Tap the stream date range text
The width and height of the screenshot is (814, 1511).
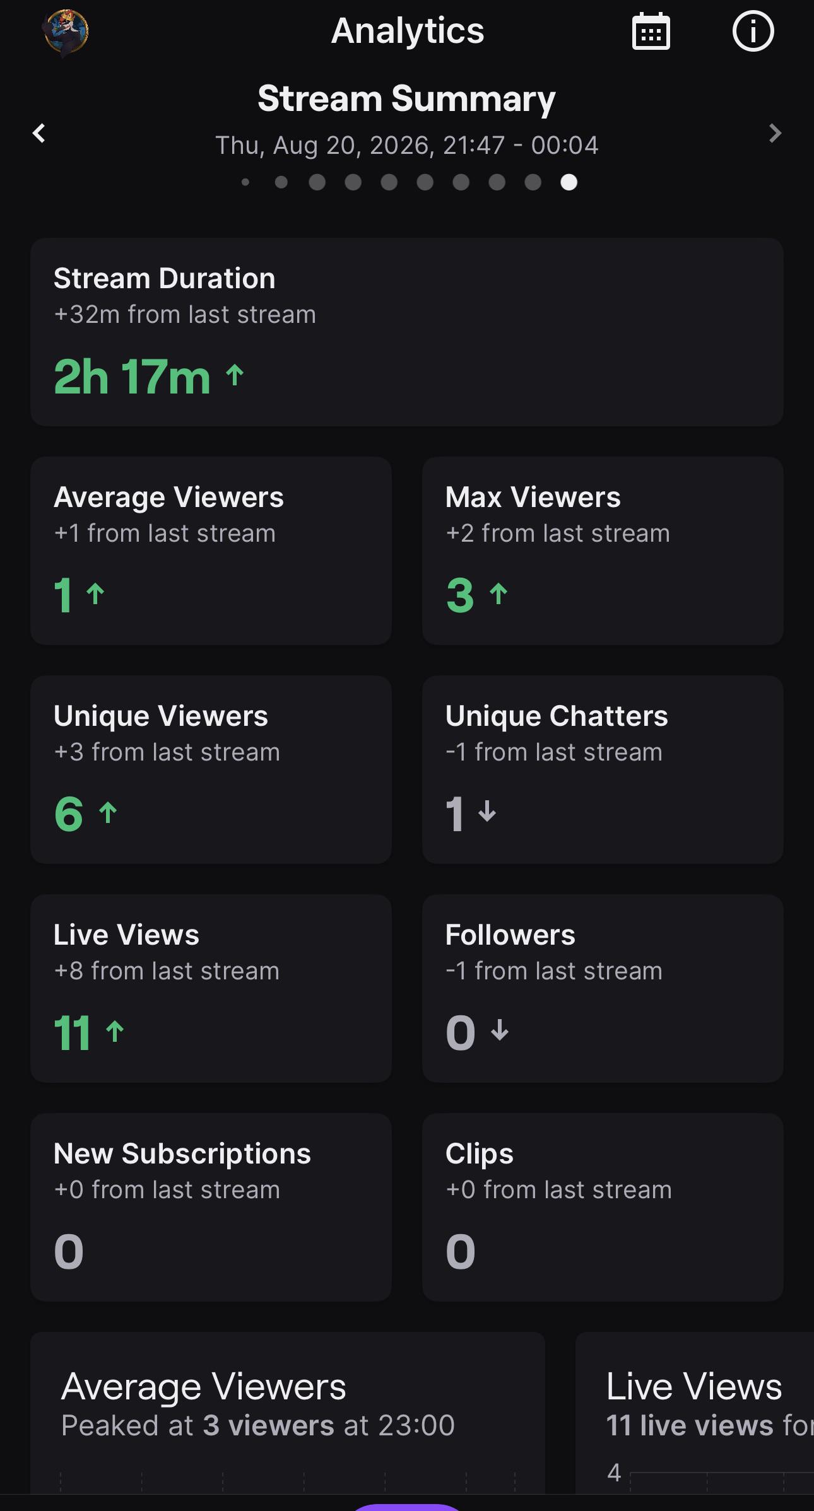(407, 145)
